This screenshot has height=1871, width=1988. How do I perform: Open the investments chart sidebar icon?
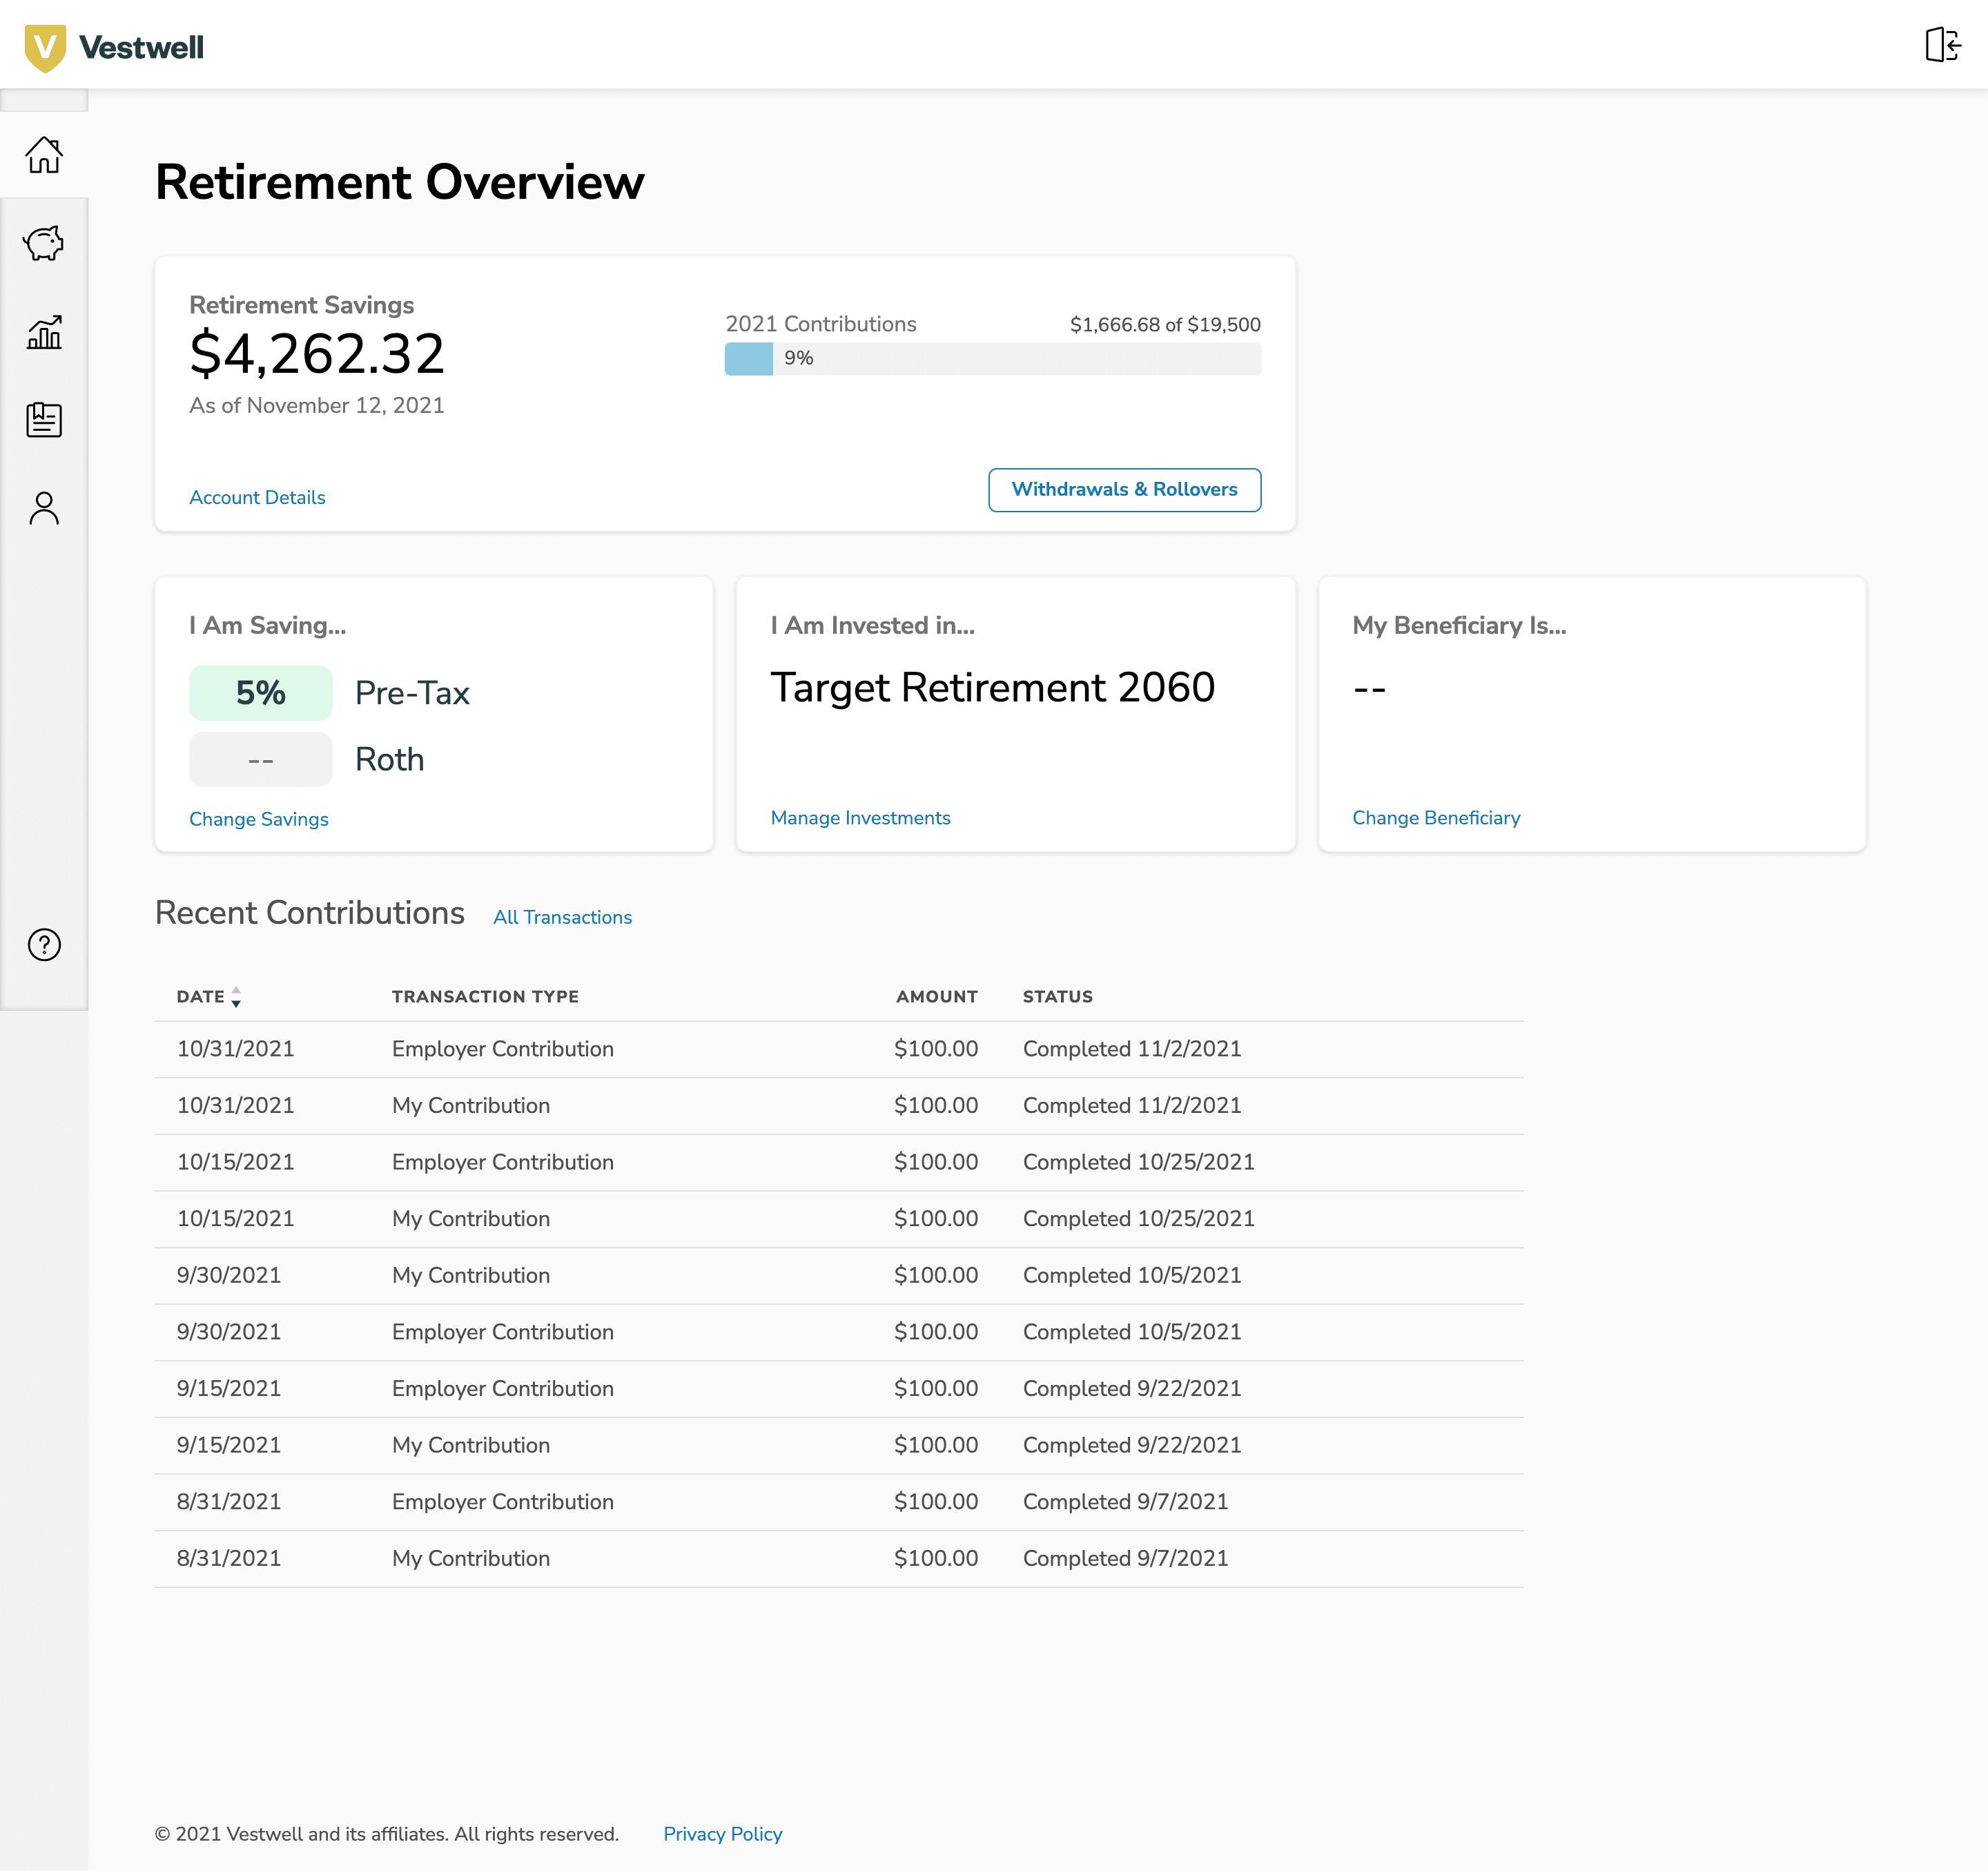click(44, 332)
